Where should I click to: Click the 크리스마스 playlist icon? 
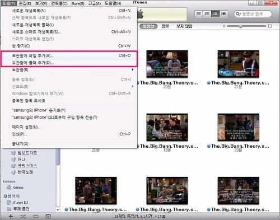(x=13, y=166)
